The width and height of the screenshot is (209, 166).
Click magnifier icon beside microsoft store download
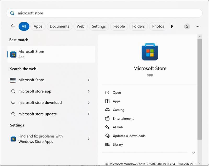(13, 103)
